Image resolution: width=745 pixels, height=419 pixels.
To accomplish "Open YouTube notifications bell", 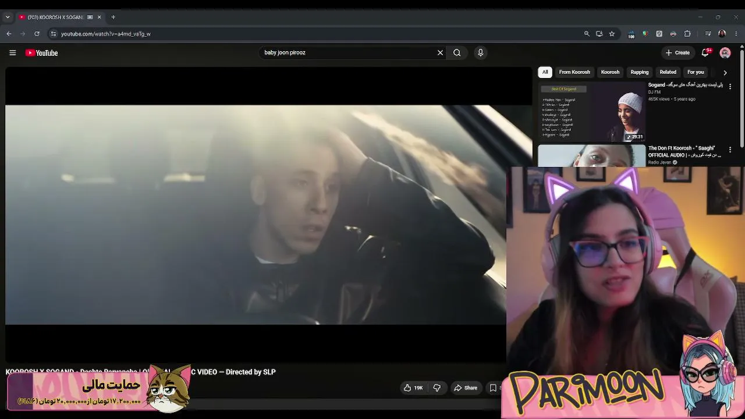I will (705, 53).
